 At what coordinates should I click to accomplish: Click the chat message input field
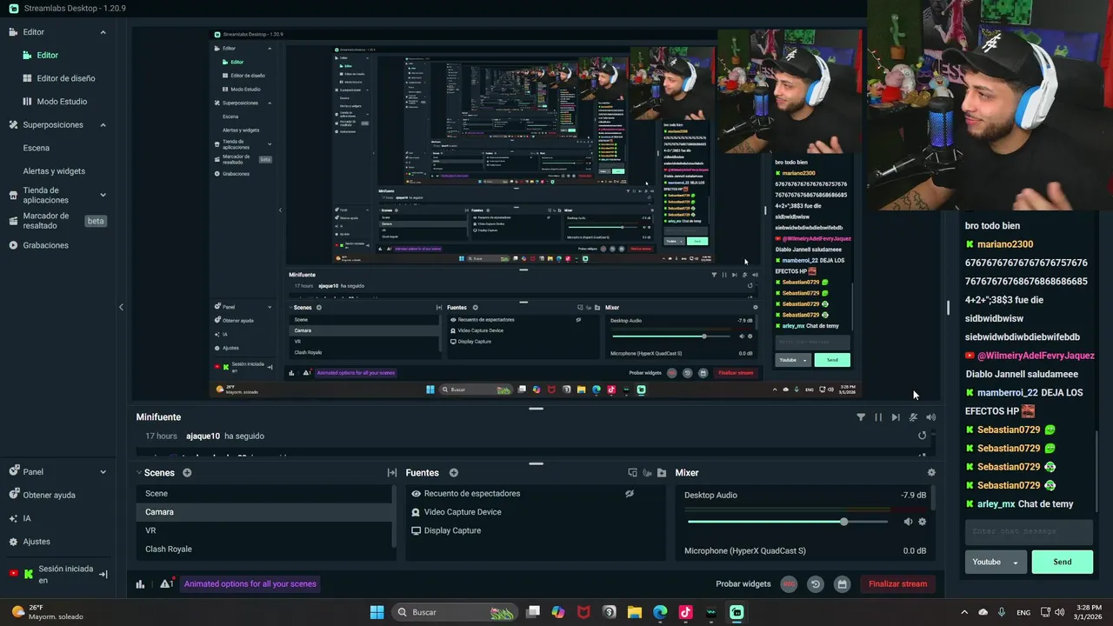(1029, 532)
